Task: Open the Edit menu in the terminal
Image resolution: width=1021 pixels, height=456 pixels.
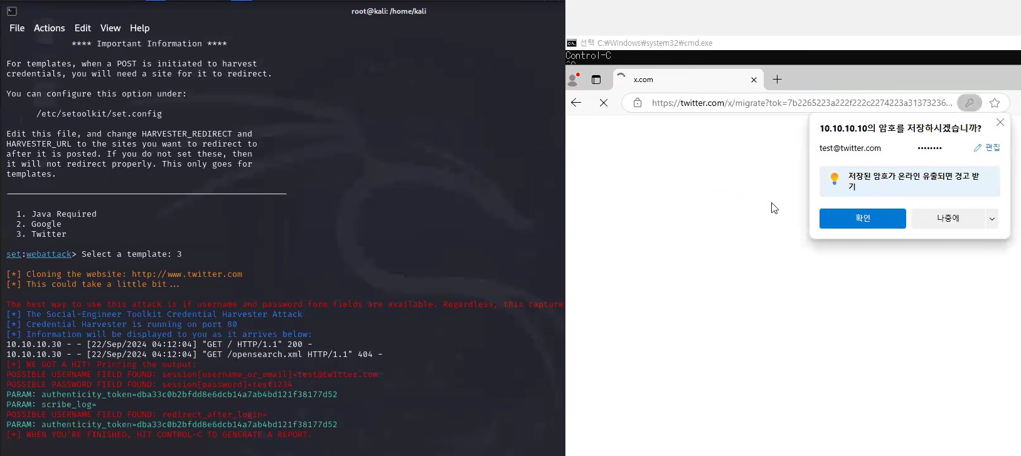Action: (x=82, y=28)
